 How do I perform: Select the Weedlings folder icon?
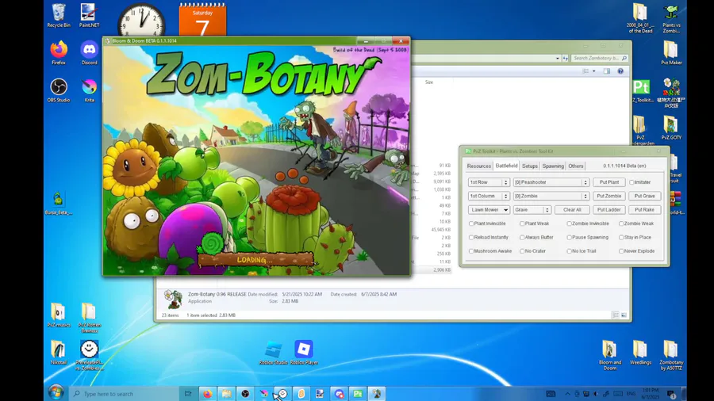(640, 353)
